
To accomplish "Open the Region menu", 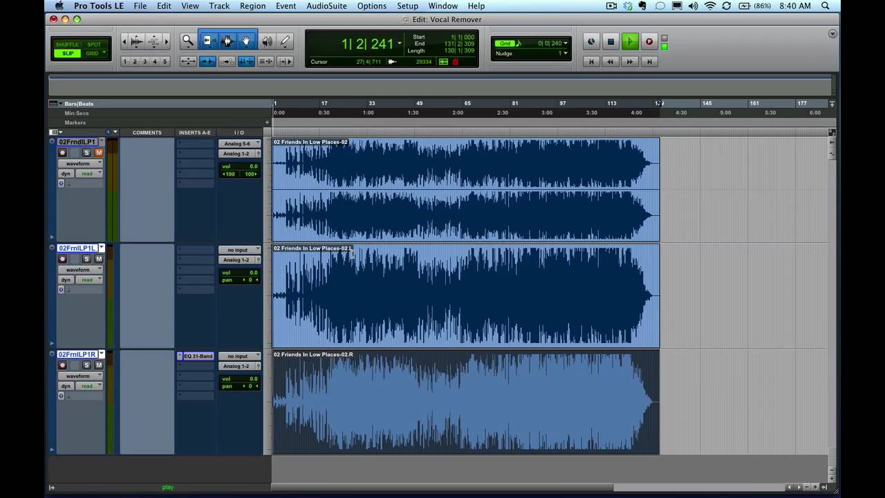I will (x=252, y=6).
